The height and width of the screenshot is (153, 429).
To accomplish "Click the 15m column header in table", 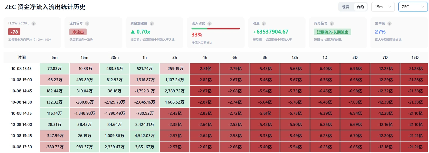I will tap(85, 57).
